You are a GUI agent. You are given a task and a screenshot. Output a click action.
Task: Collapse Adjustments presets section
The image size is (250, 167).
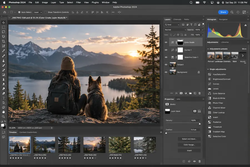208,49
